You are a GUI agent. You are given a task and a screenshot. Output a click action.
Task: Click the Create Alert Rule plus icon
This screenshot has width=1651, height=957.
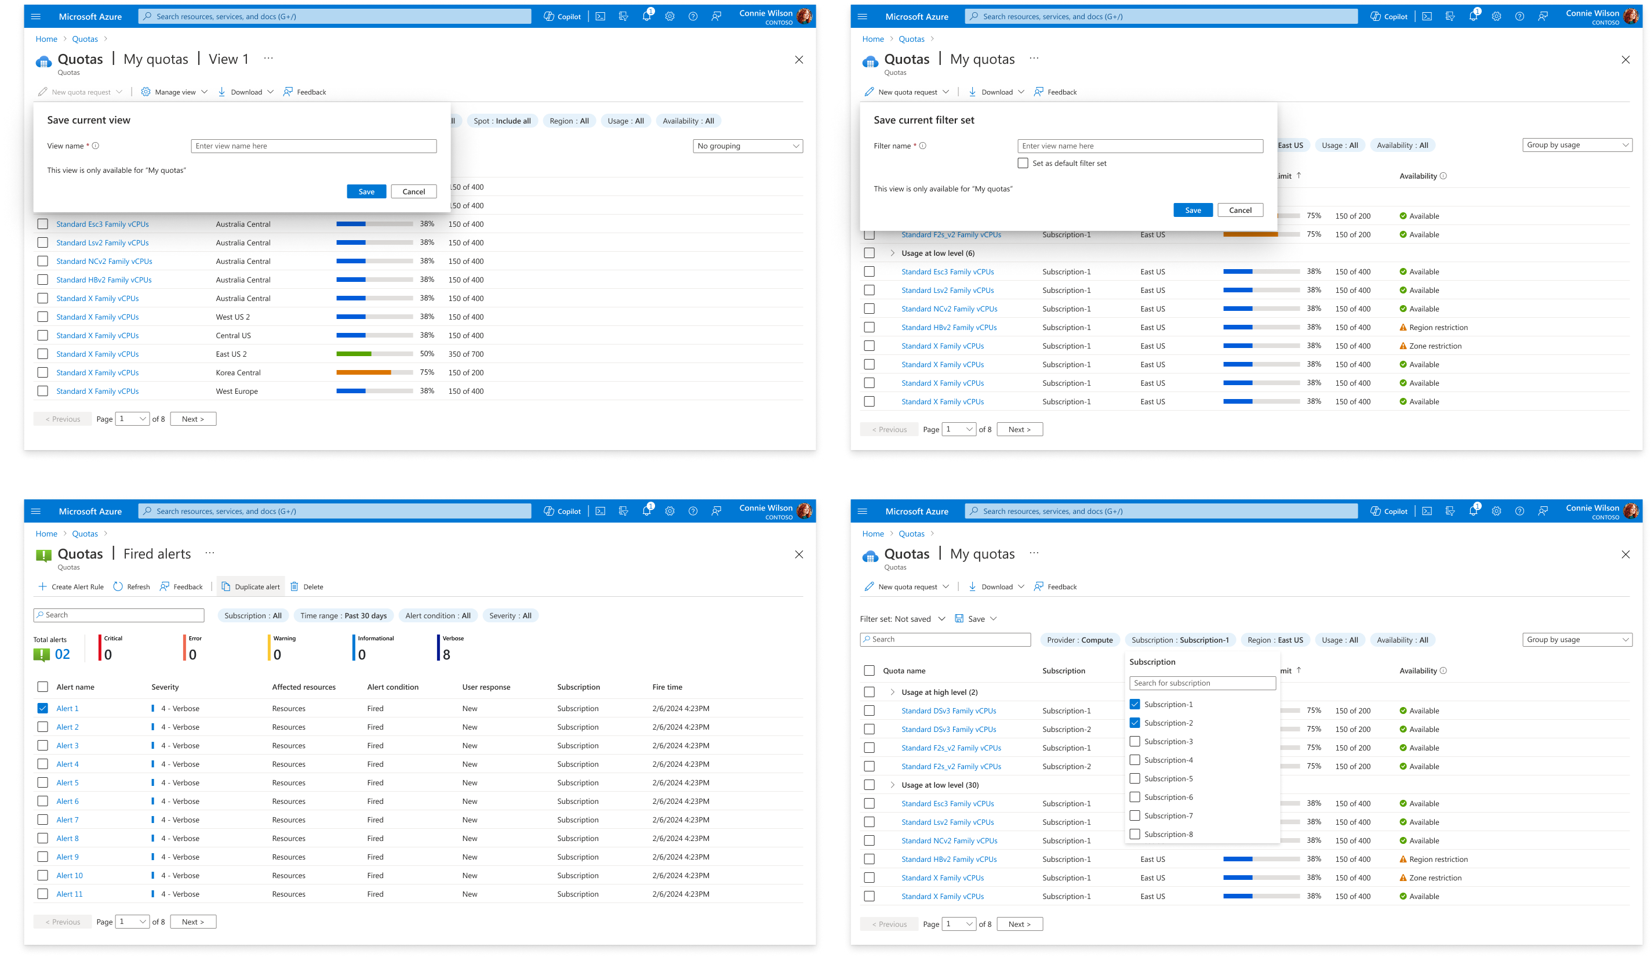pyautogui.click(x=42, y=586)
